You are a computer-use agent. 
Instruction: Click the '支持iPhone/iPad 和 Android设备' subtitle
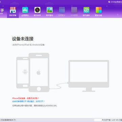coord(28,45)
